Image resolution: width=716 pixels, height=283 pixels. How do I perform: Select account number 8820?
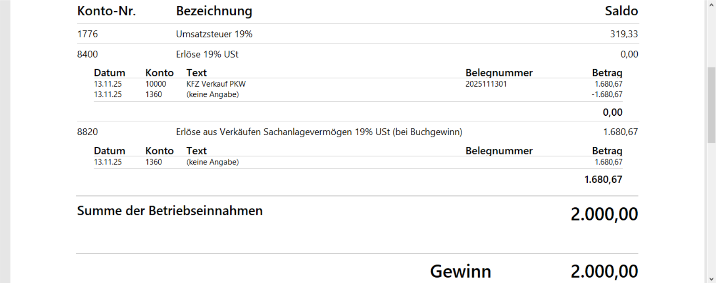click(x=87, y=132)
